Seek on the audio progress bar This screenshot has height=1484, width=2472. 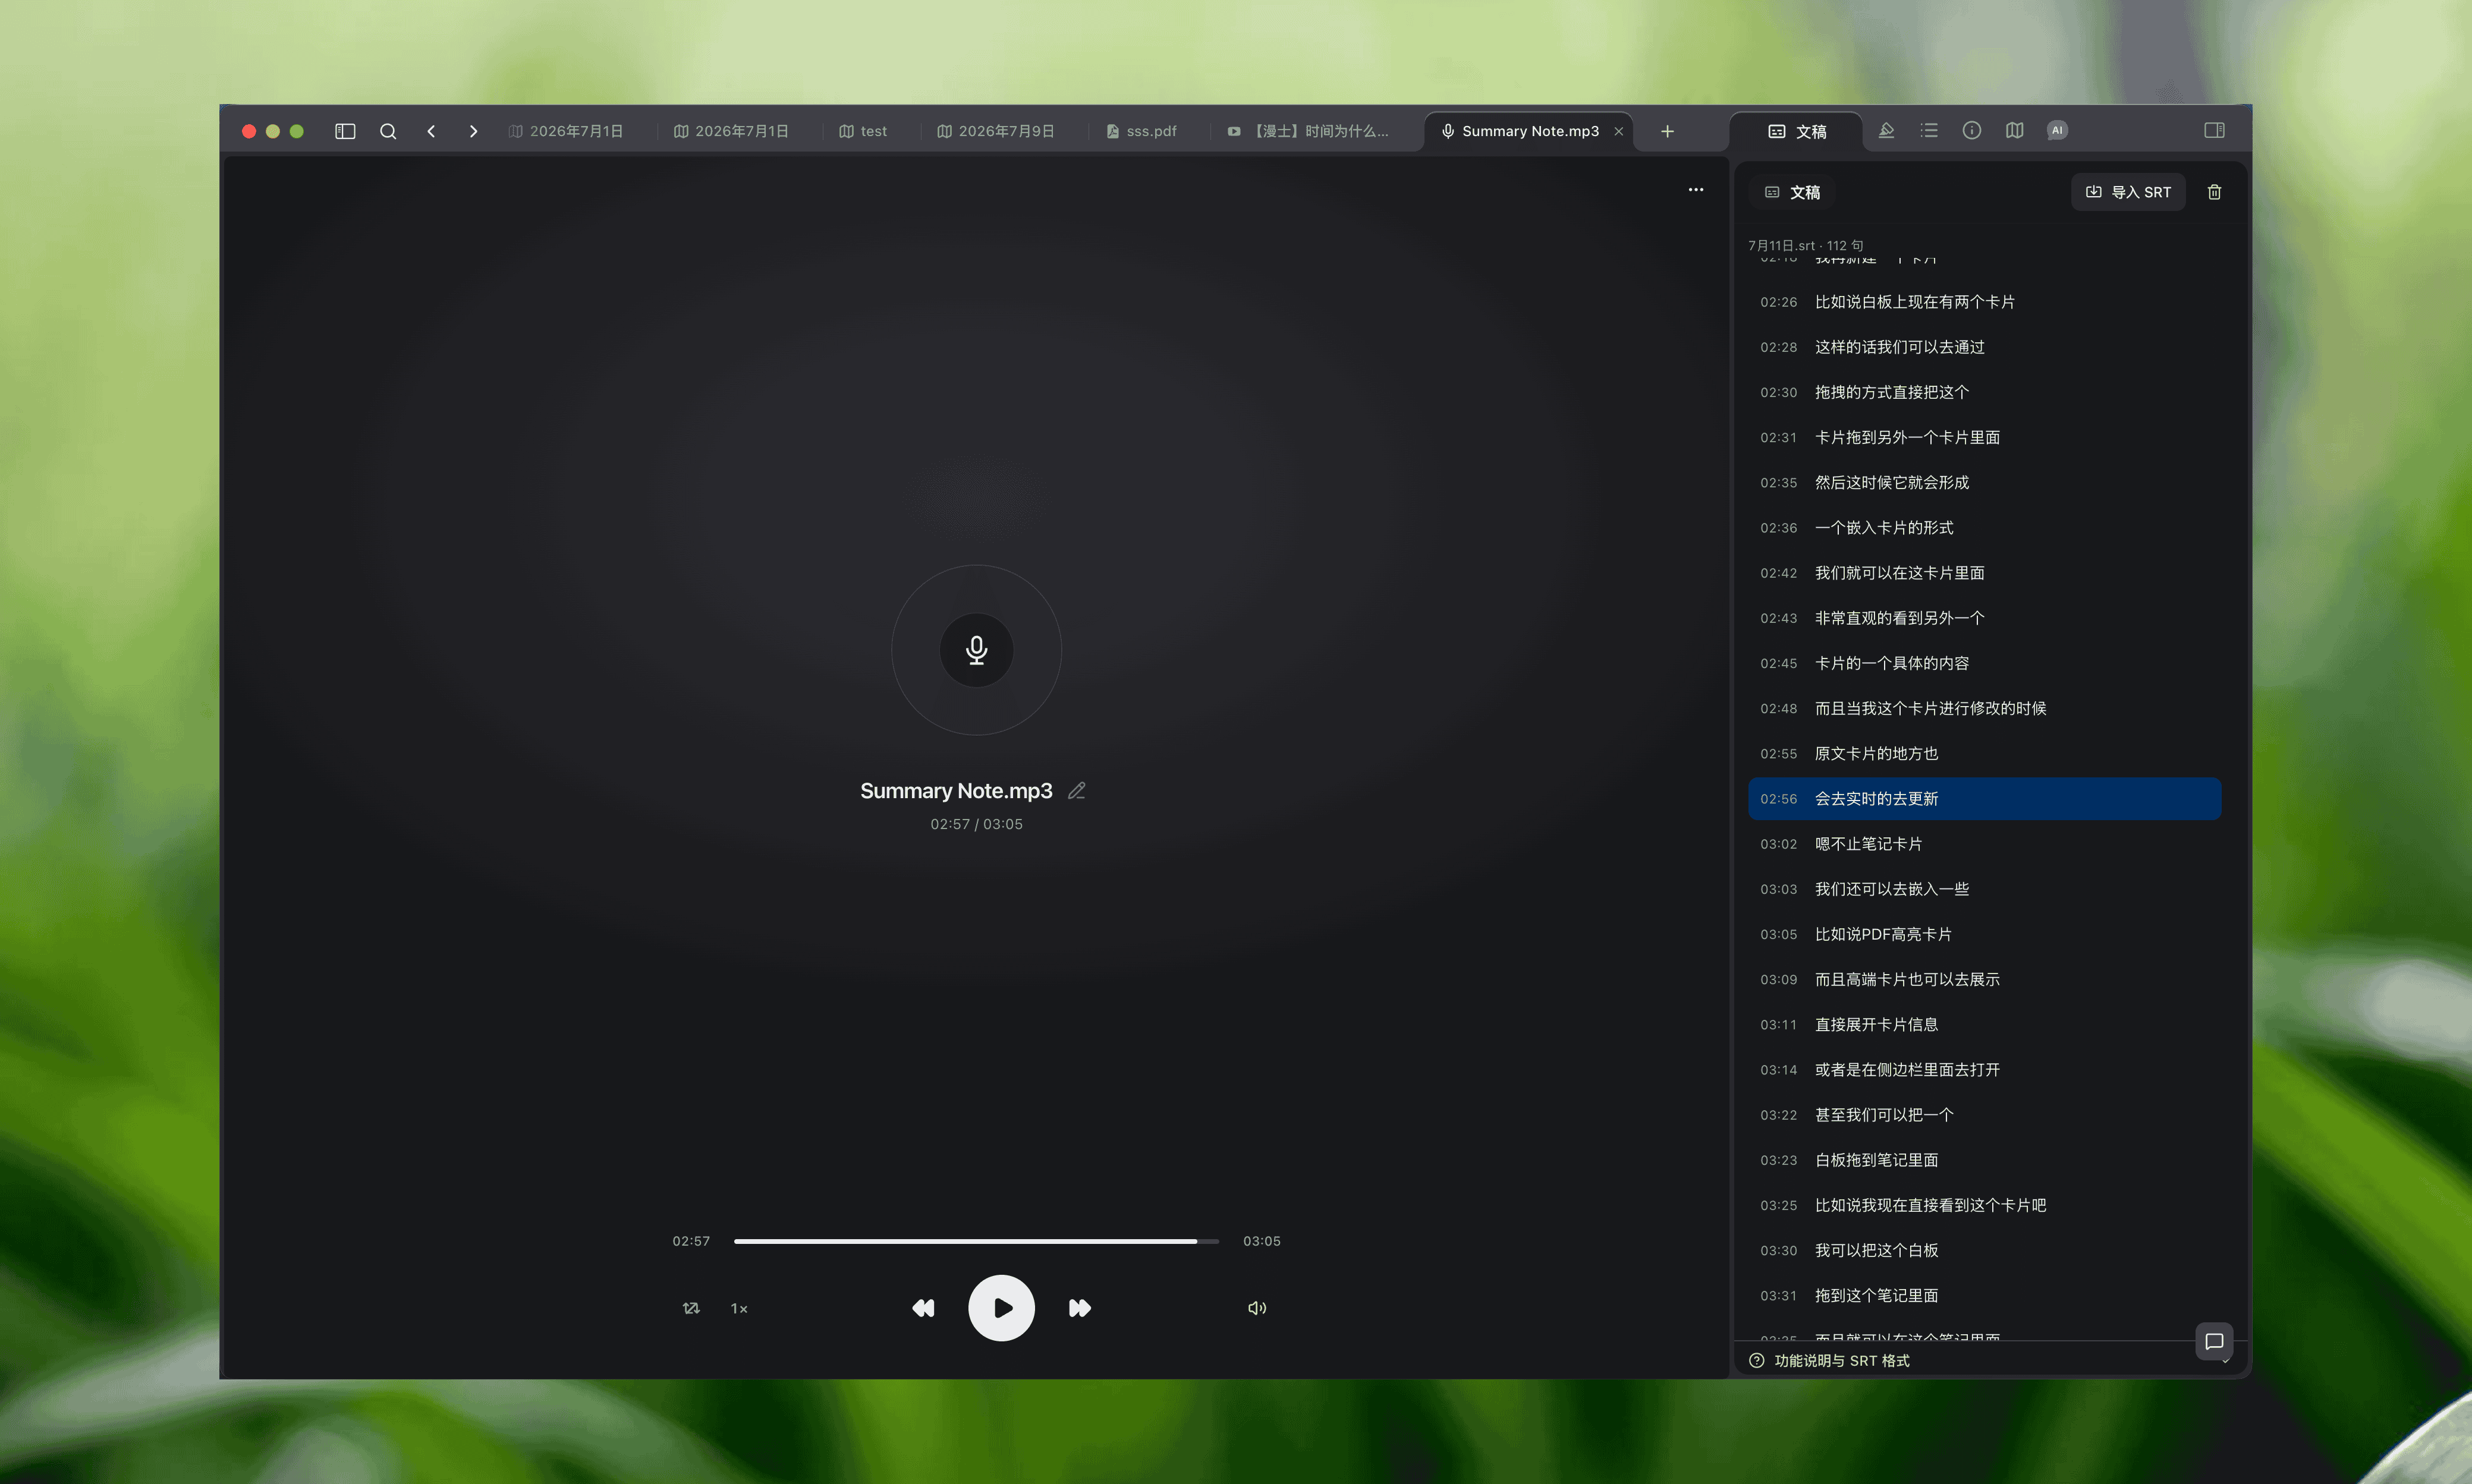976,1241
